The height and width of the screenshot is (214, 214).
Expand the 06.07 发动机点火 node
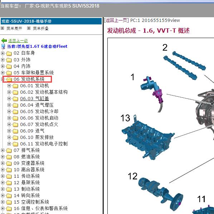click(x=9, y=124)
